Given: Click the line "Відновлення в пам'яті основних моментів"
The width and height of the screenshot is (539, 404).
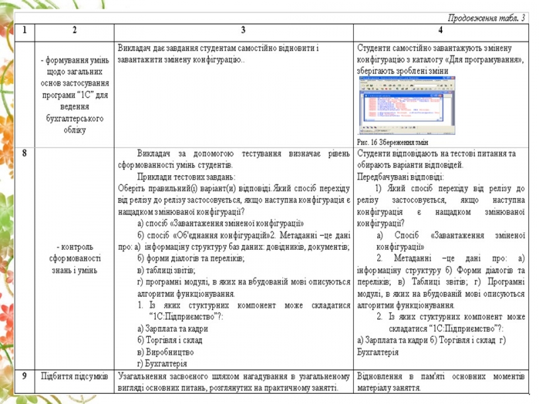Looking at the screenshot, I should [x=441, y=376].
